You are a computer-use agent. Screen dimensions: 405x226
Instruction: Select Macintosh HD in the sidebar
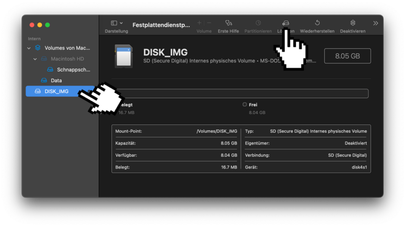(67, 59)
